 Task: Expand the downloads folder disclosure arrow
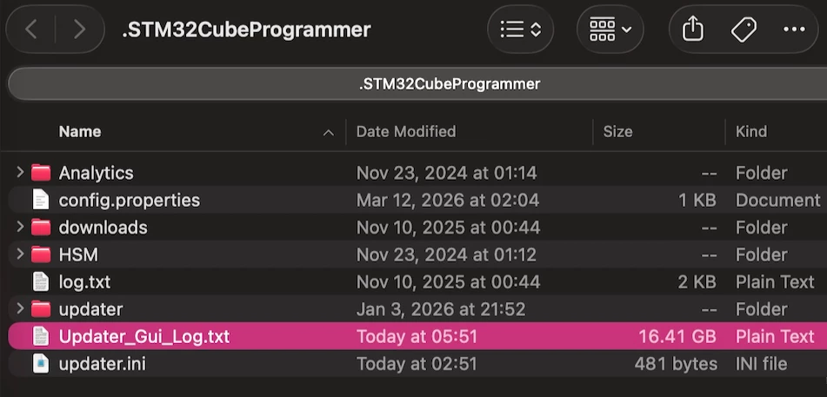tap(20, 227)
